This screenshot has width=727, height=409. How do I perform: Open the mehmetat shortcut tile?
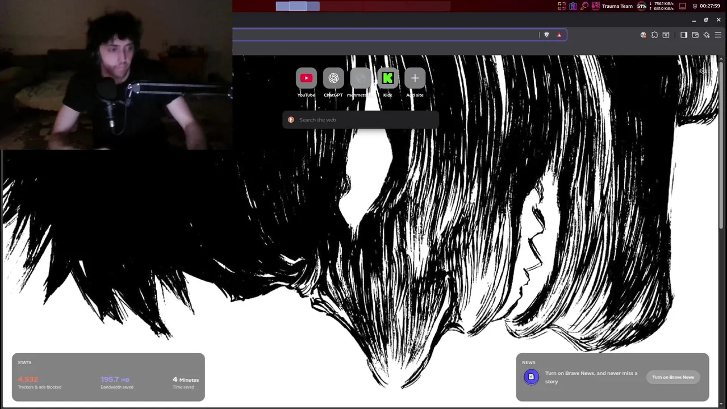pos(361,78)
